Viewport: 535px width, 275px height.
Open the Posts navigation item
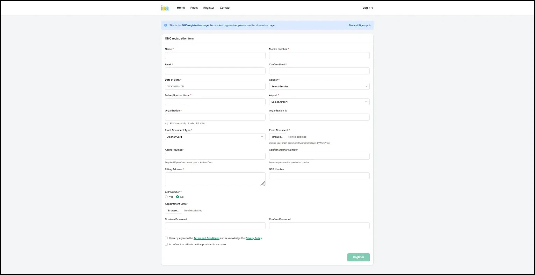point(194,8)
